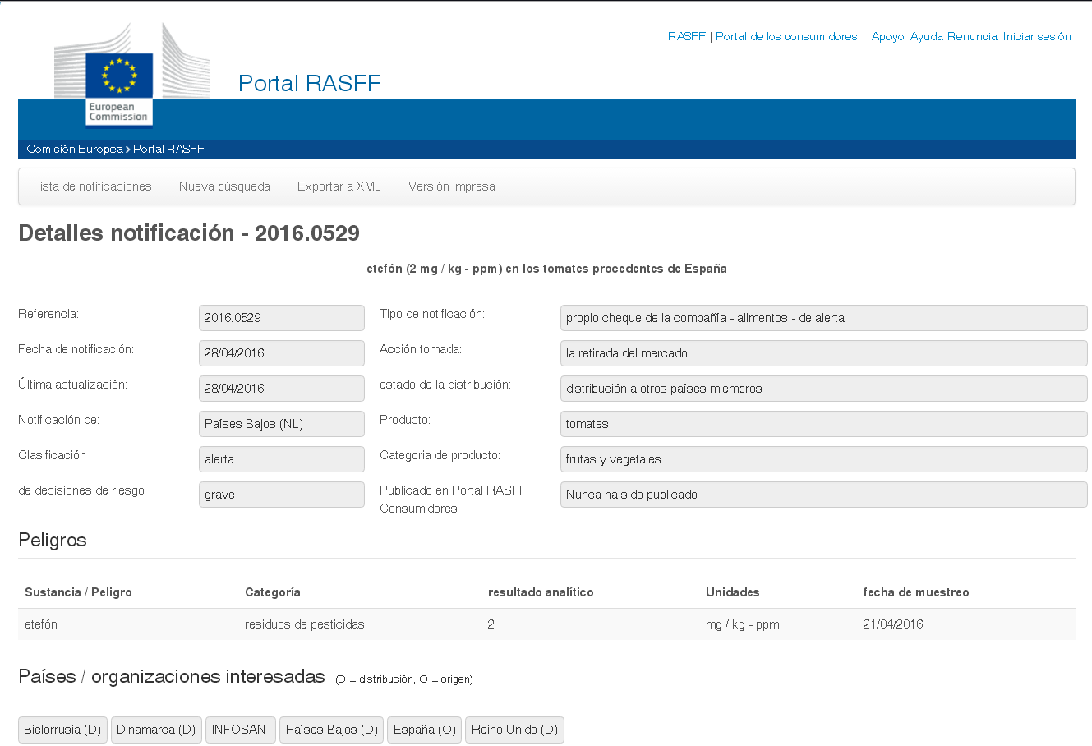This screenshot has width=1092, height=746.
Task: Click Portal RASFF breadcrumb link
Action: tap(168, 150)
